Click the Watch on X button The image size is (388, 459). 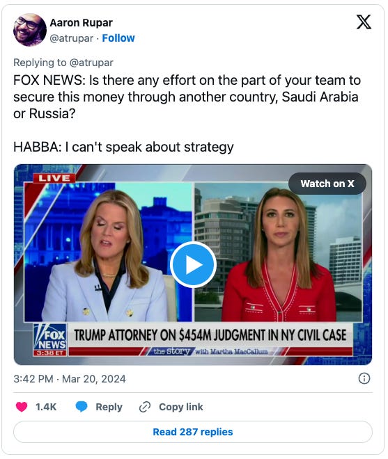(327, 184)
